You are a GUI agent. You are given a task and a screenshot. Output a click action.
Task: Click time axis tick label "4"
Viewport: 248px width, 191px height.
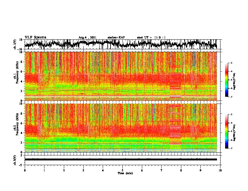click(103, 170)
